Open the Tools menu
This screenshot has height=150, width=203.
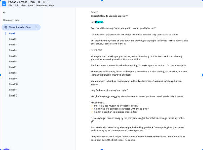click(30, 6)
